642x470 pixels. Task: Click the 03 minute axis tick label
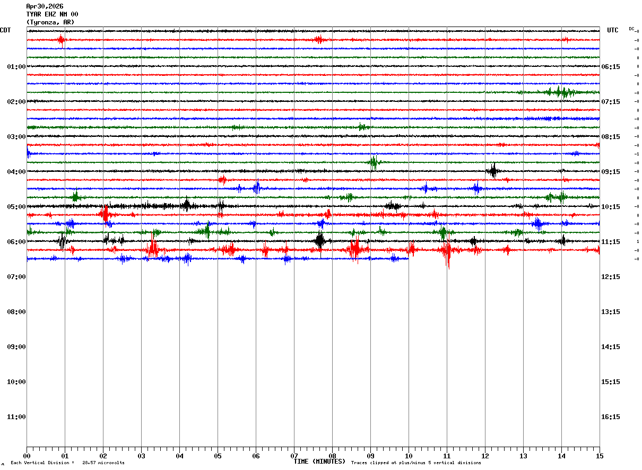[141, 456]
